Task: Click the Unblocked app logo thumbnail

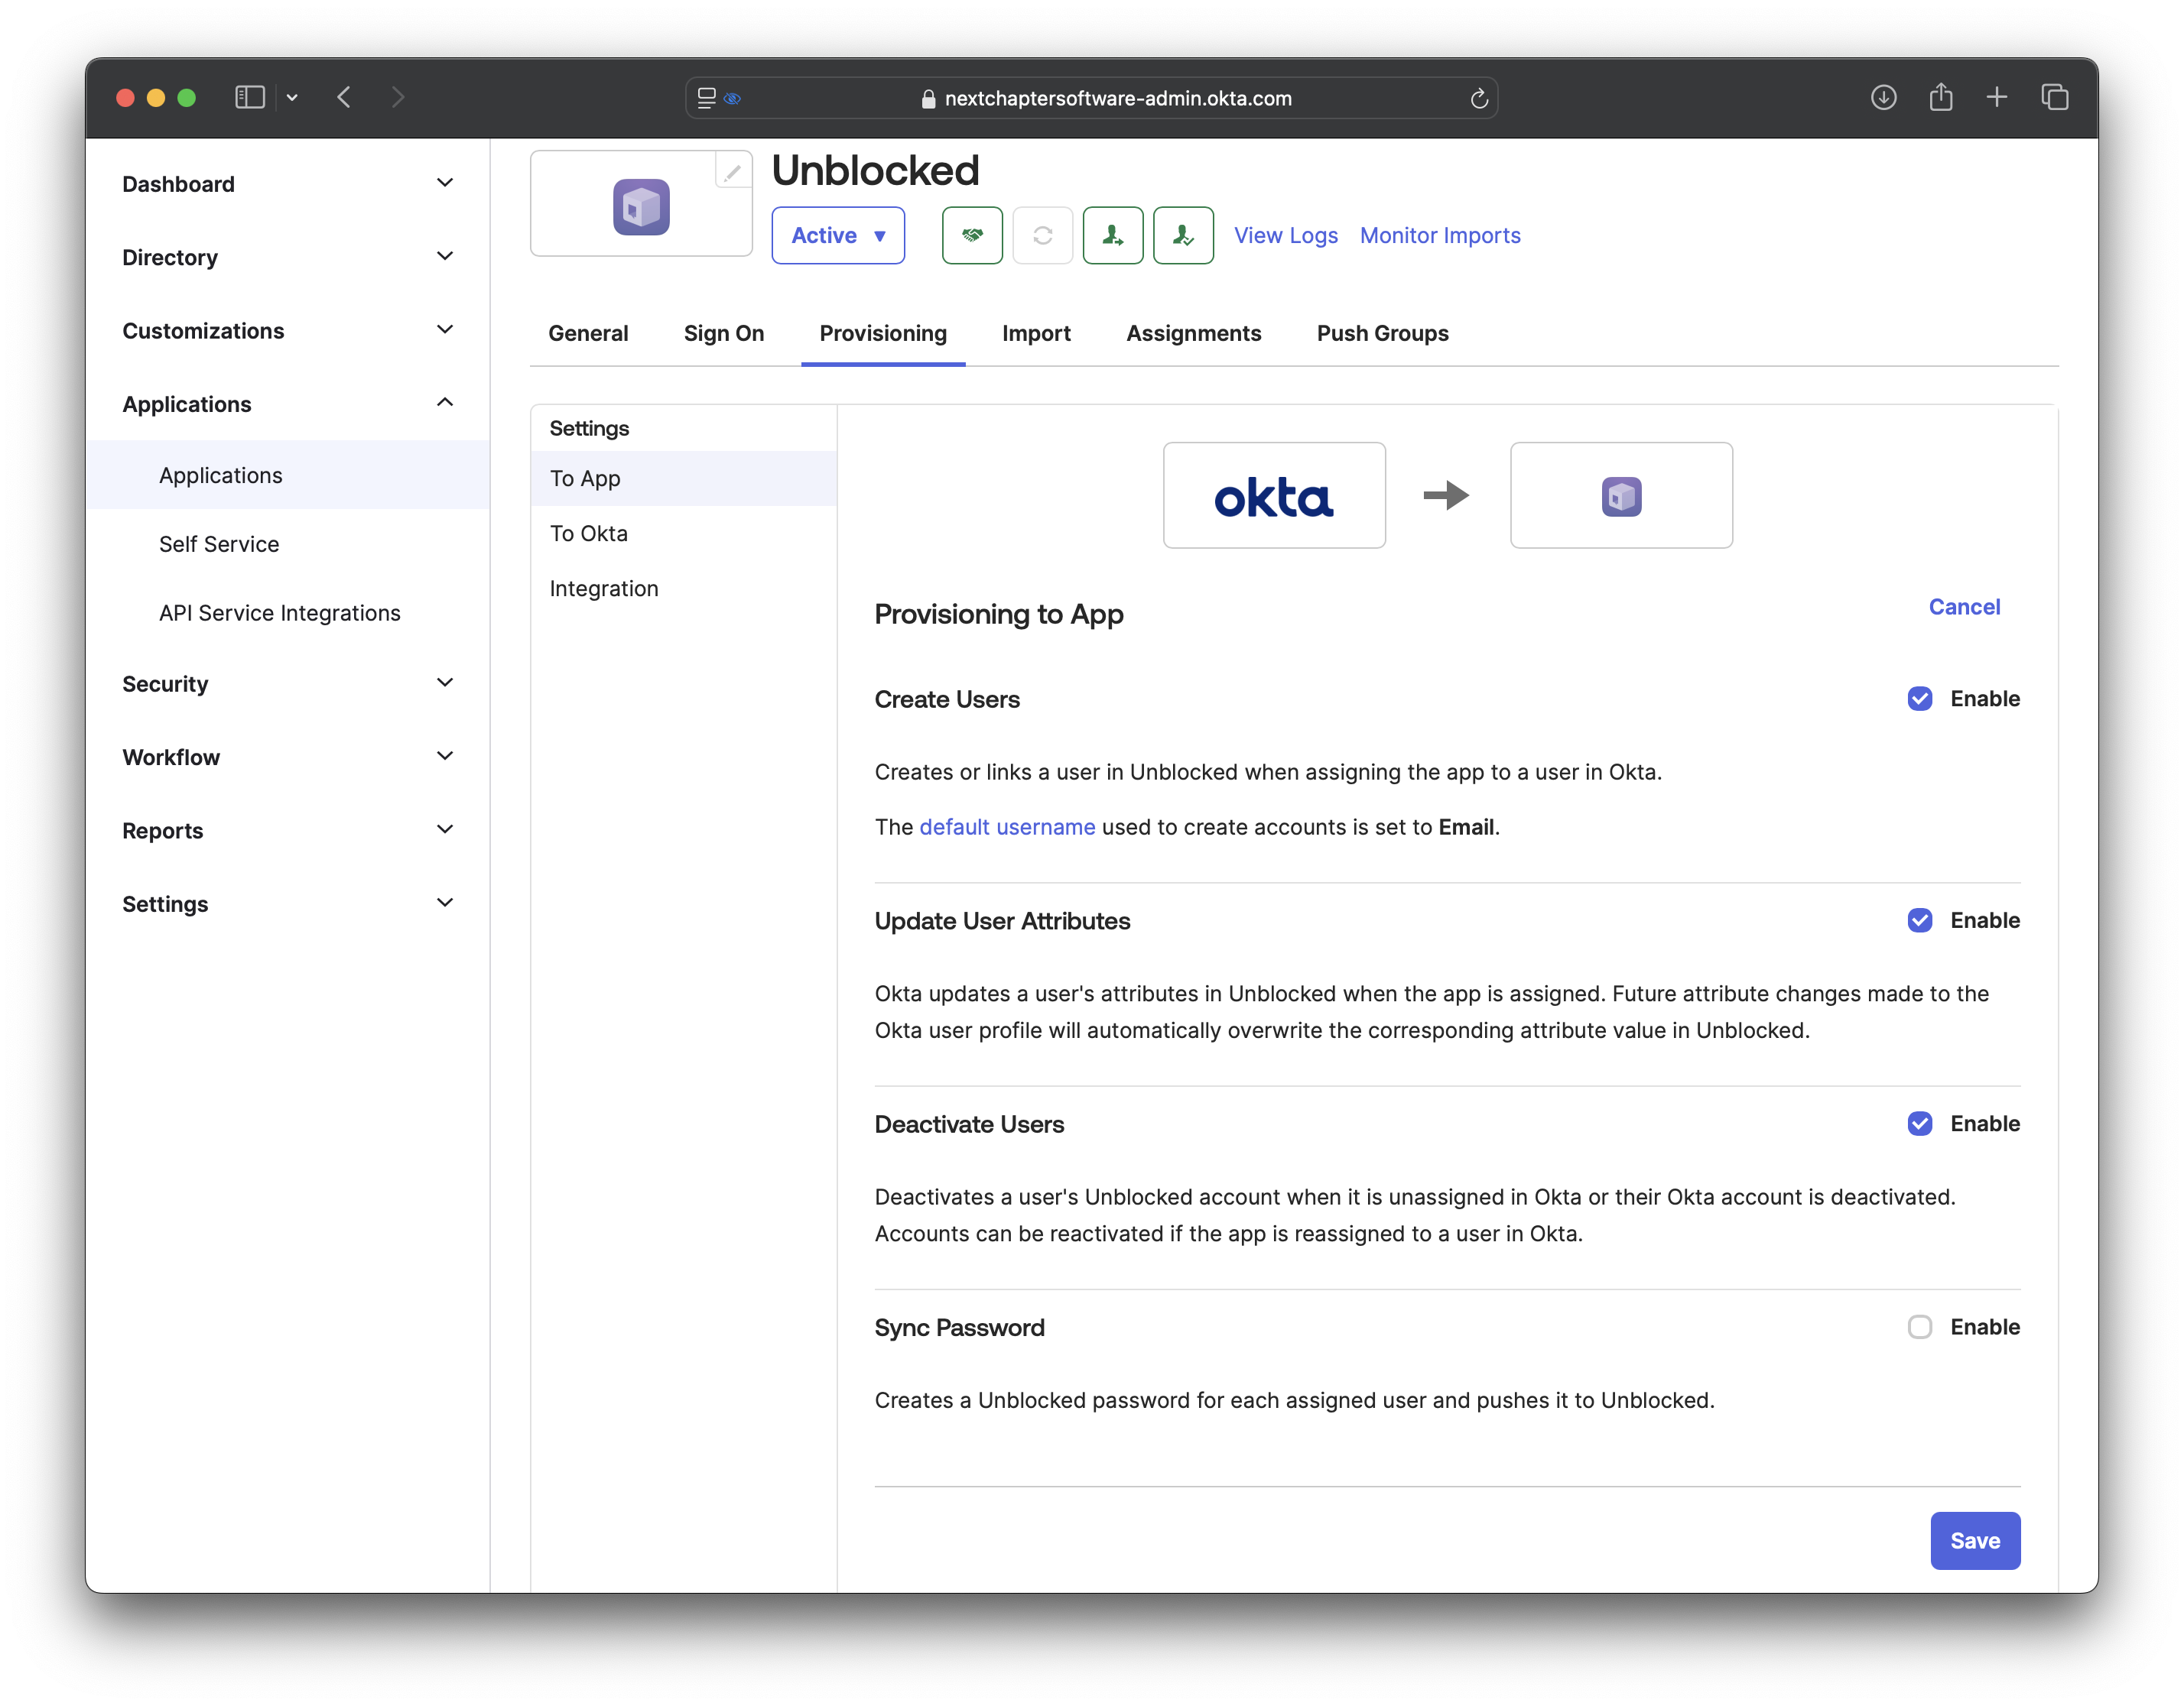Action: [x=641, y=207]
